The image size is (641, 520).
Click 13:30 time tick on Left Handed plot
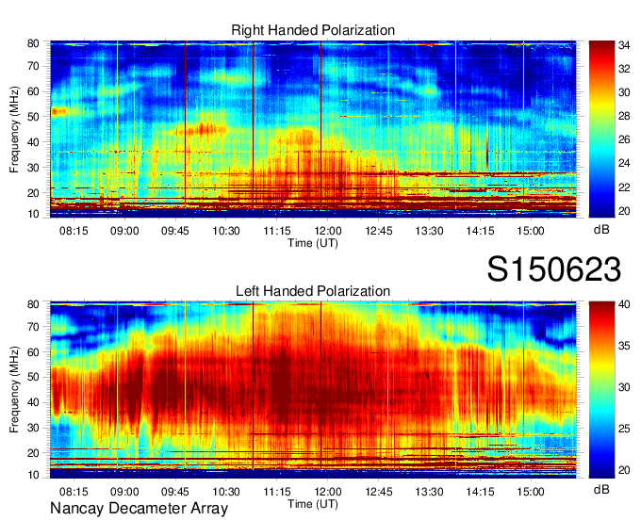click(429, 492)
